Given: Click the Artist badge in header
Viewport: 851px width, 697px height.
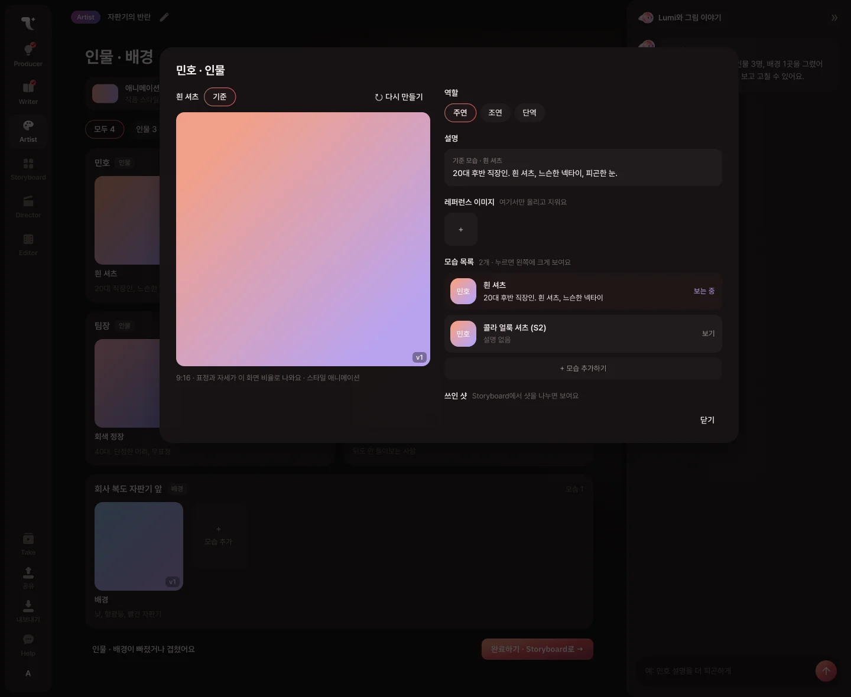Looking at the screenshot, I should coord(86,17).
